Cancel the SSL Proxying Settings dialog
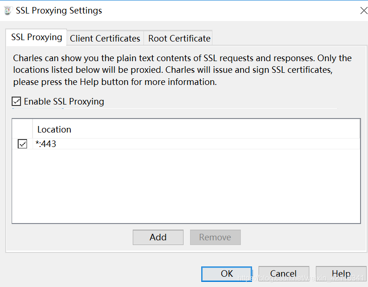The image size is (368, 287). [x=284, y=274]
